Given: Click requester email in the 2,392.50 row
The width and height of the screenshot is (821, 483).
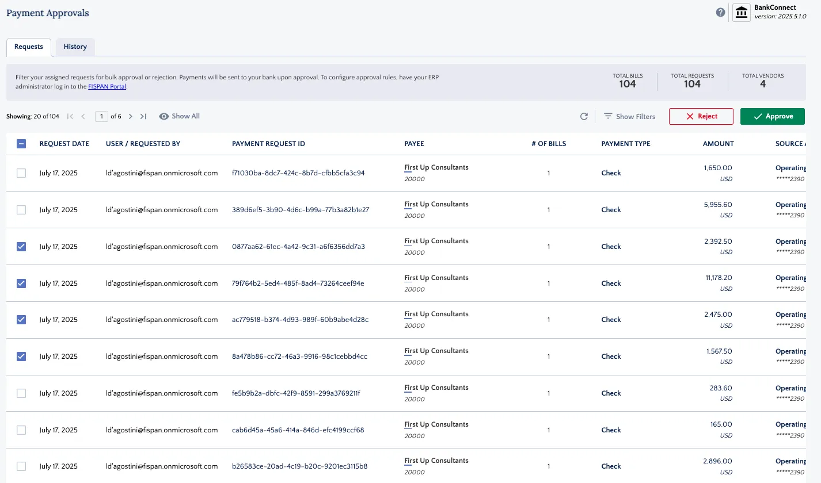Looking at the screenshot, I should [162, 247].
